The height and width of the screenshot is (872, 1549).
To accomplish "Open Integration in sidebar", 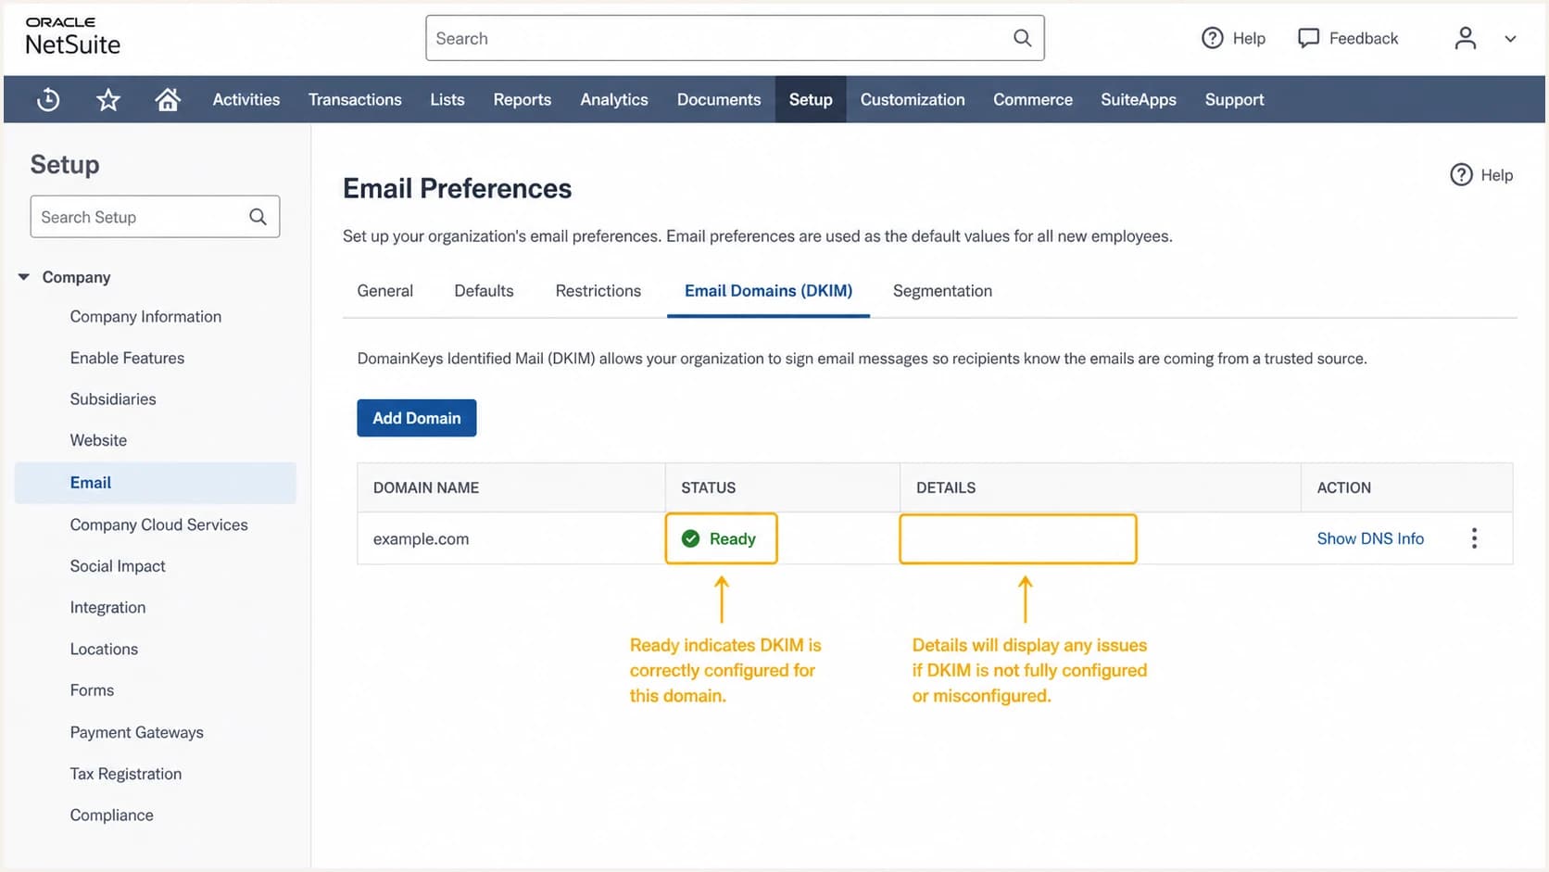I will tap(107, 608).
